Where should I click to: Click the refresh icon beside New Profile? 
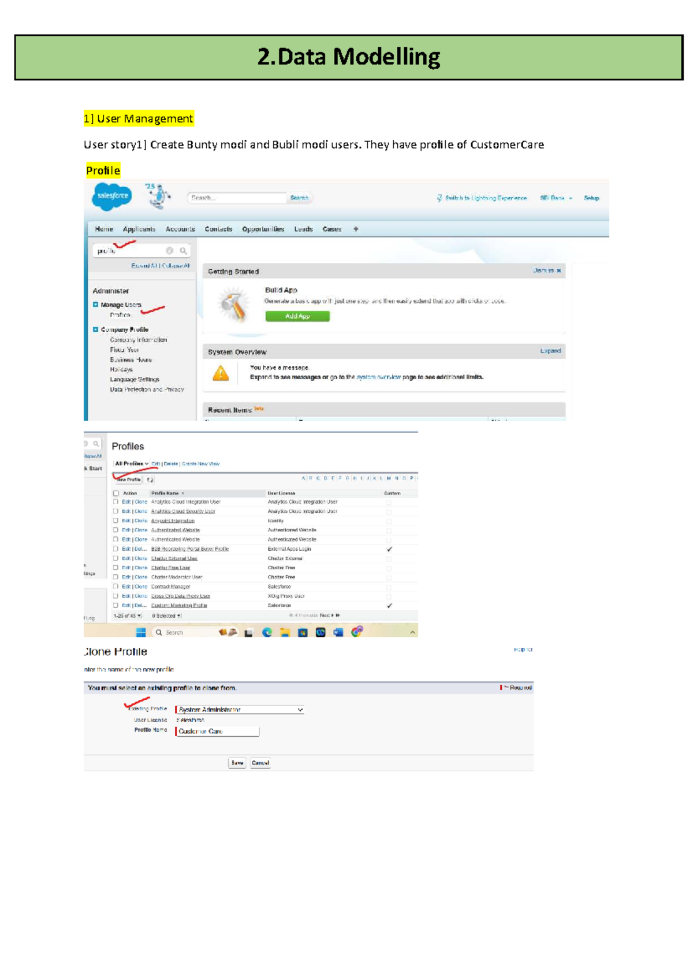tap(150, 480)
